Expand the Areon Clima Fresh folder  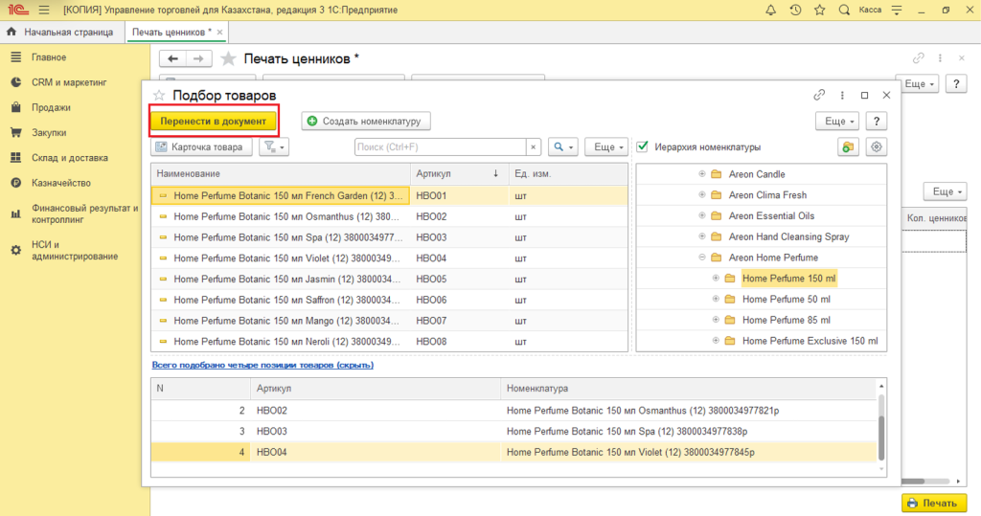click(x=702, y=194)
